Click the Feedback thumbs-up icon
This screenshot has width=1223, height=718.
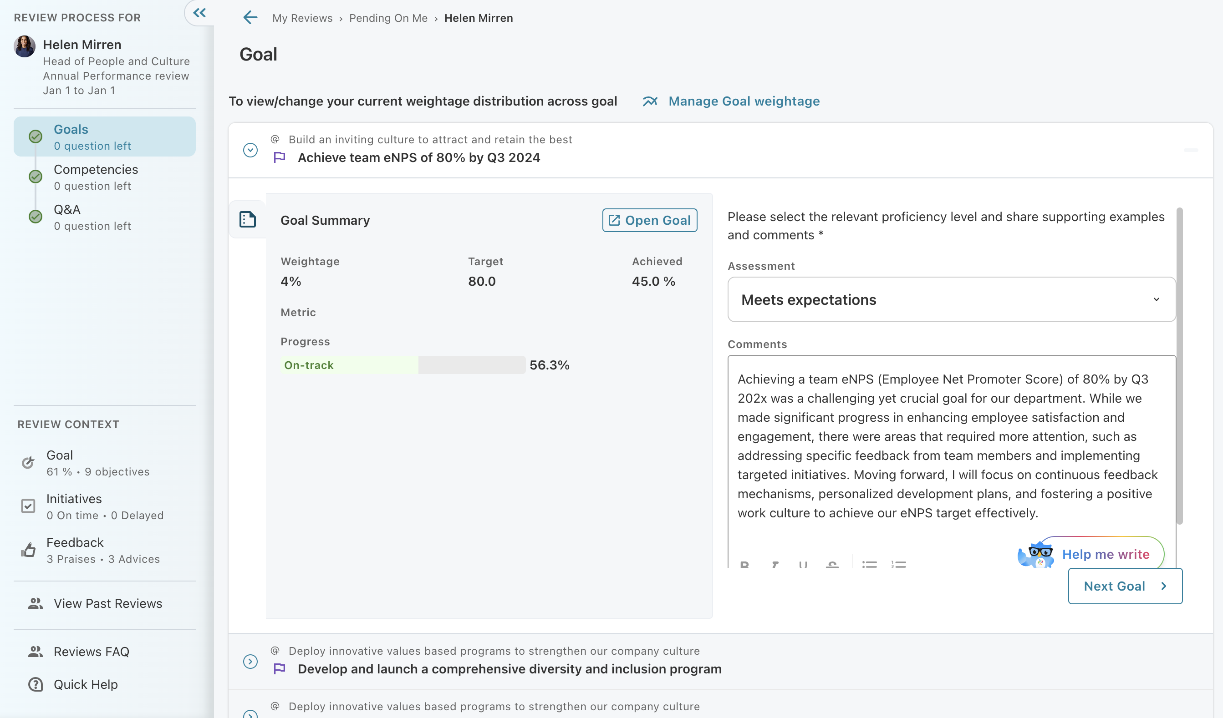click(x=28, y=550)
